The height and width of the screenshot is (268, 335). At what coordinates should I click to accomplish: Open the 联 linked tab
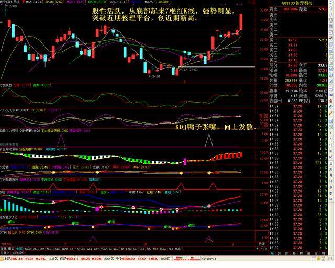click(x=301, y=253)
